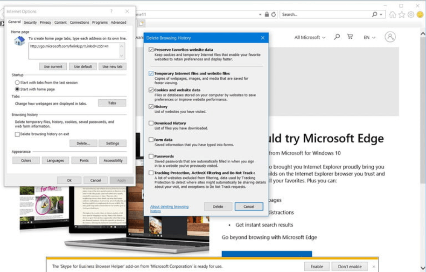This screenshot has width=426, height=272.
Task: Click Delete in Delete Browsing History dialog
Action: coord(218,206)
